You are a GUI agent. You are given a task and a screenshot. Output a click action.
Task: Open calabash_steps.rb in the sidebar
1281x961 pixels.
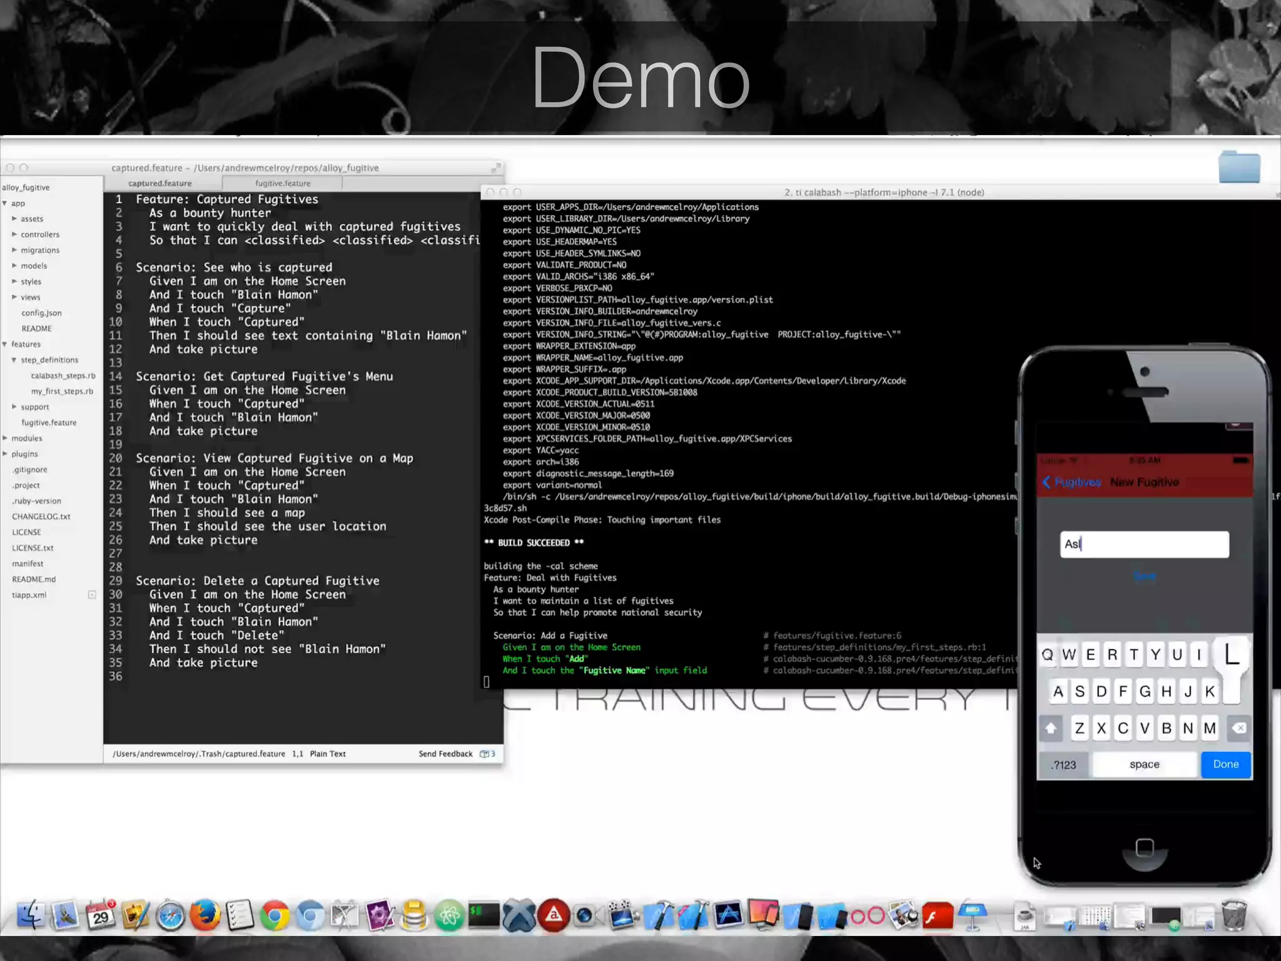coord(63,375)
